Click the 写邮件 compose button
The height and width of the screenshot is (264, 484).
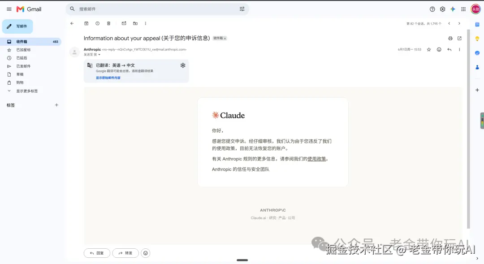click(17, 26)
